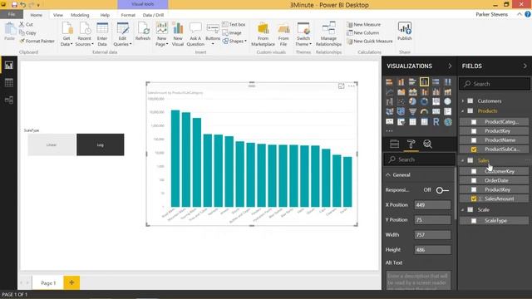
Task: Open the Fields well tab in Visualizations
Action: (x=394, y=144)
